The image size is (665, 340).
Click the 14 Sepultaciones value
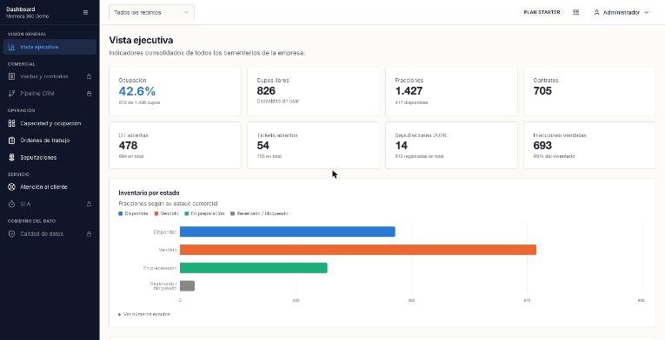pos(402,145)
